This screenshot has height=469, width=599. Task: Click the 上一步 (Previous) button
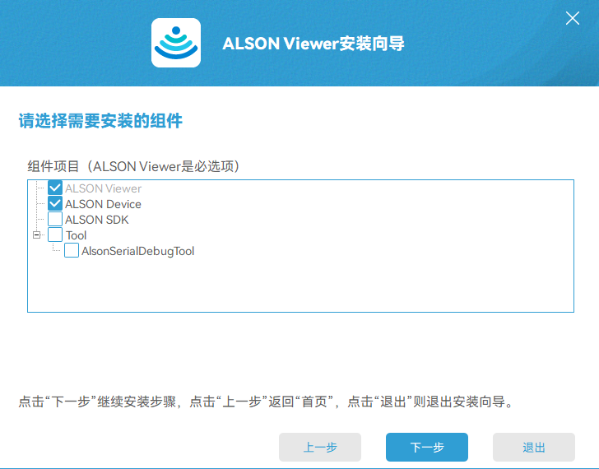click(x=320, y=447)
